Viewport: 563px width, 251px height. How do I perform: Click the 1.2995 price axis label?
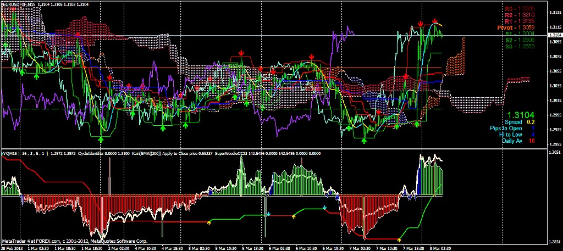(x=555, y=115)
